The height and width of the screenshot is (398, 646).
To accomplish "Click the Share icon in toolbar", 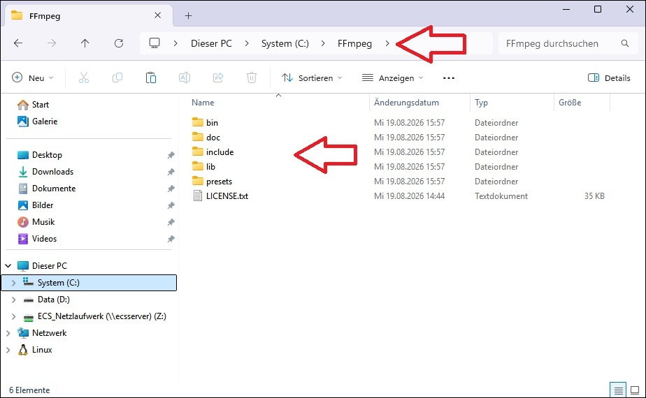I will (218, 78).
